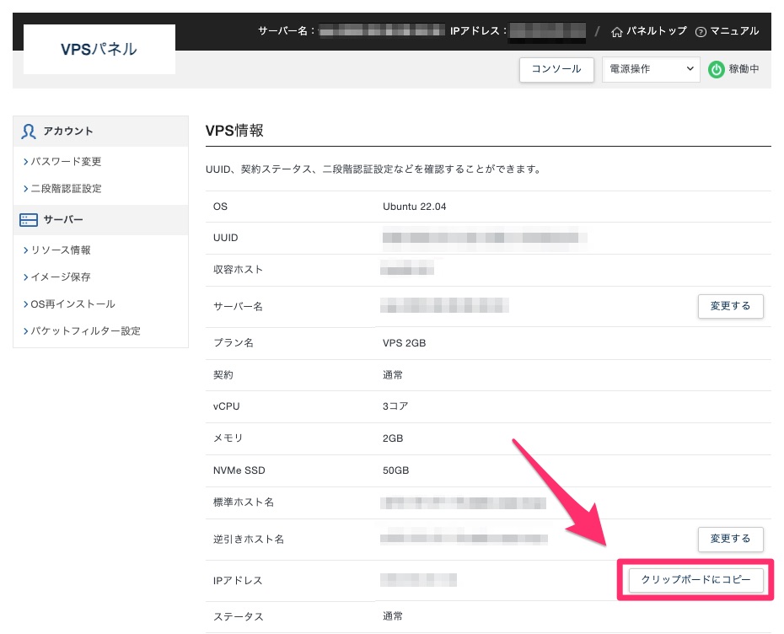Click 変更する button for 逆引きホスト名

click(730, 539)
